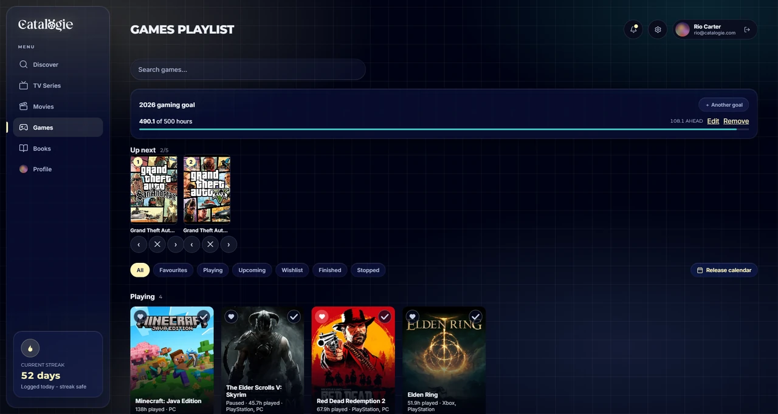Open the Elden Ring game card
Screen dimensions: 778x414
tap(444, 360)
